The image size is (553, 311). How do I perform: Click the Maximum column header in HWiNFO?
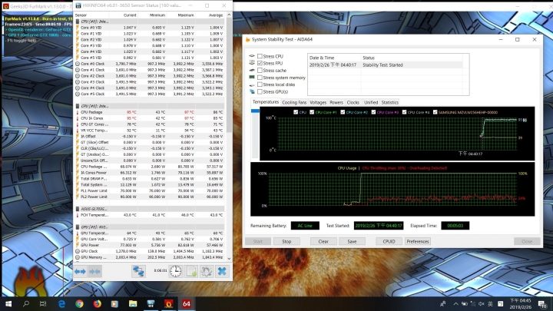tap(186, 15)
